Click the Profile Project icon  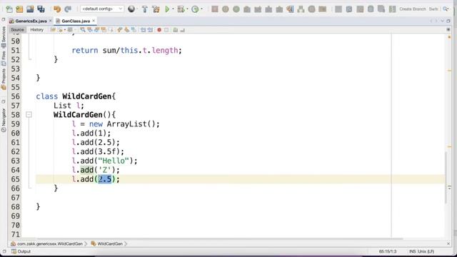click(x=195, y=9)
